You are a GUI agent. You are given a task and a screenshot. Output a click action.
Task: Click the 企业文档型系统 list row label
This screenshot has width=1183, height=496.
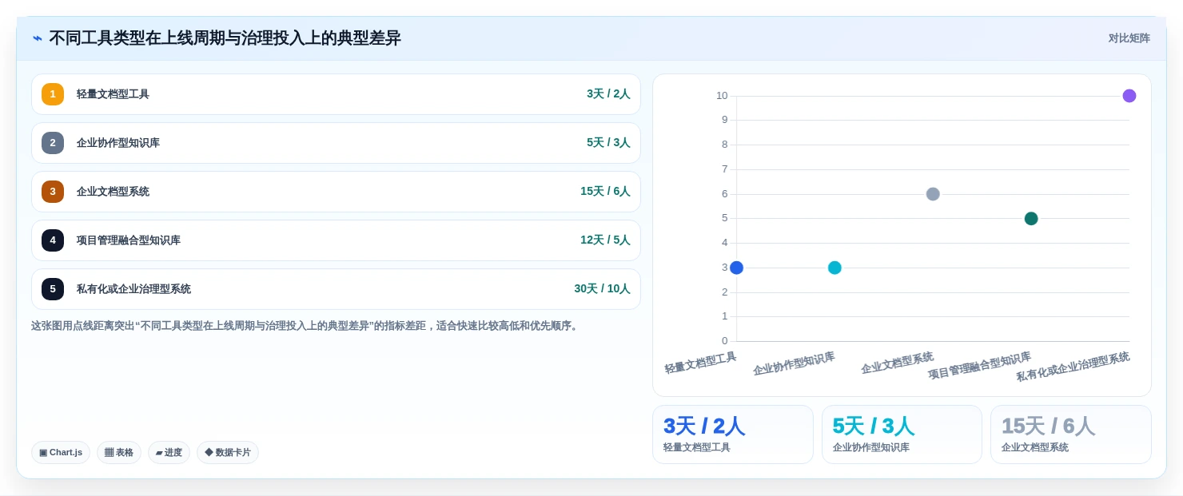tap(113, 192)
